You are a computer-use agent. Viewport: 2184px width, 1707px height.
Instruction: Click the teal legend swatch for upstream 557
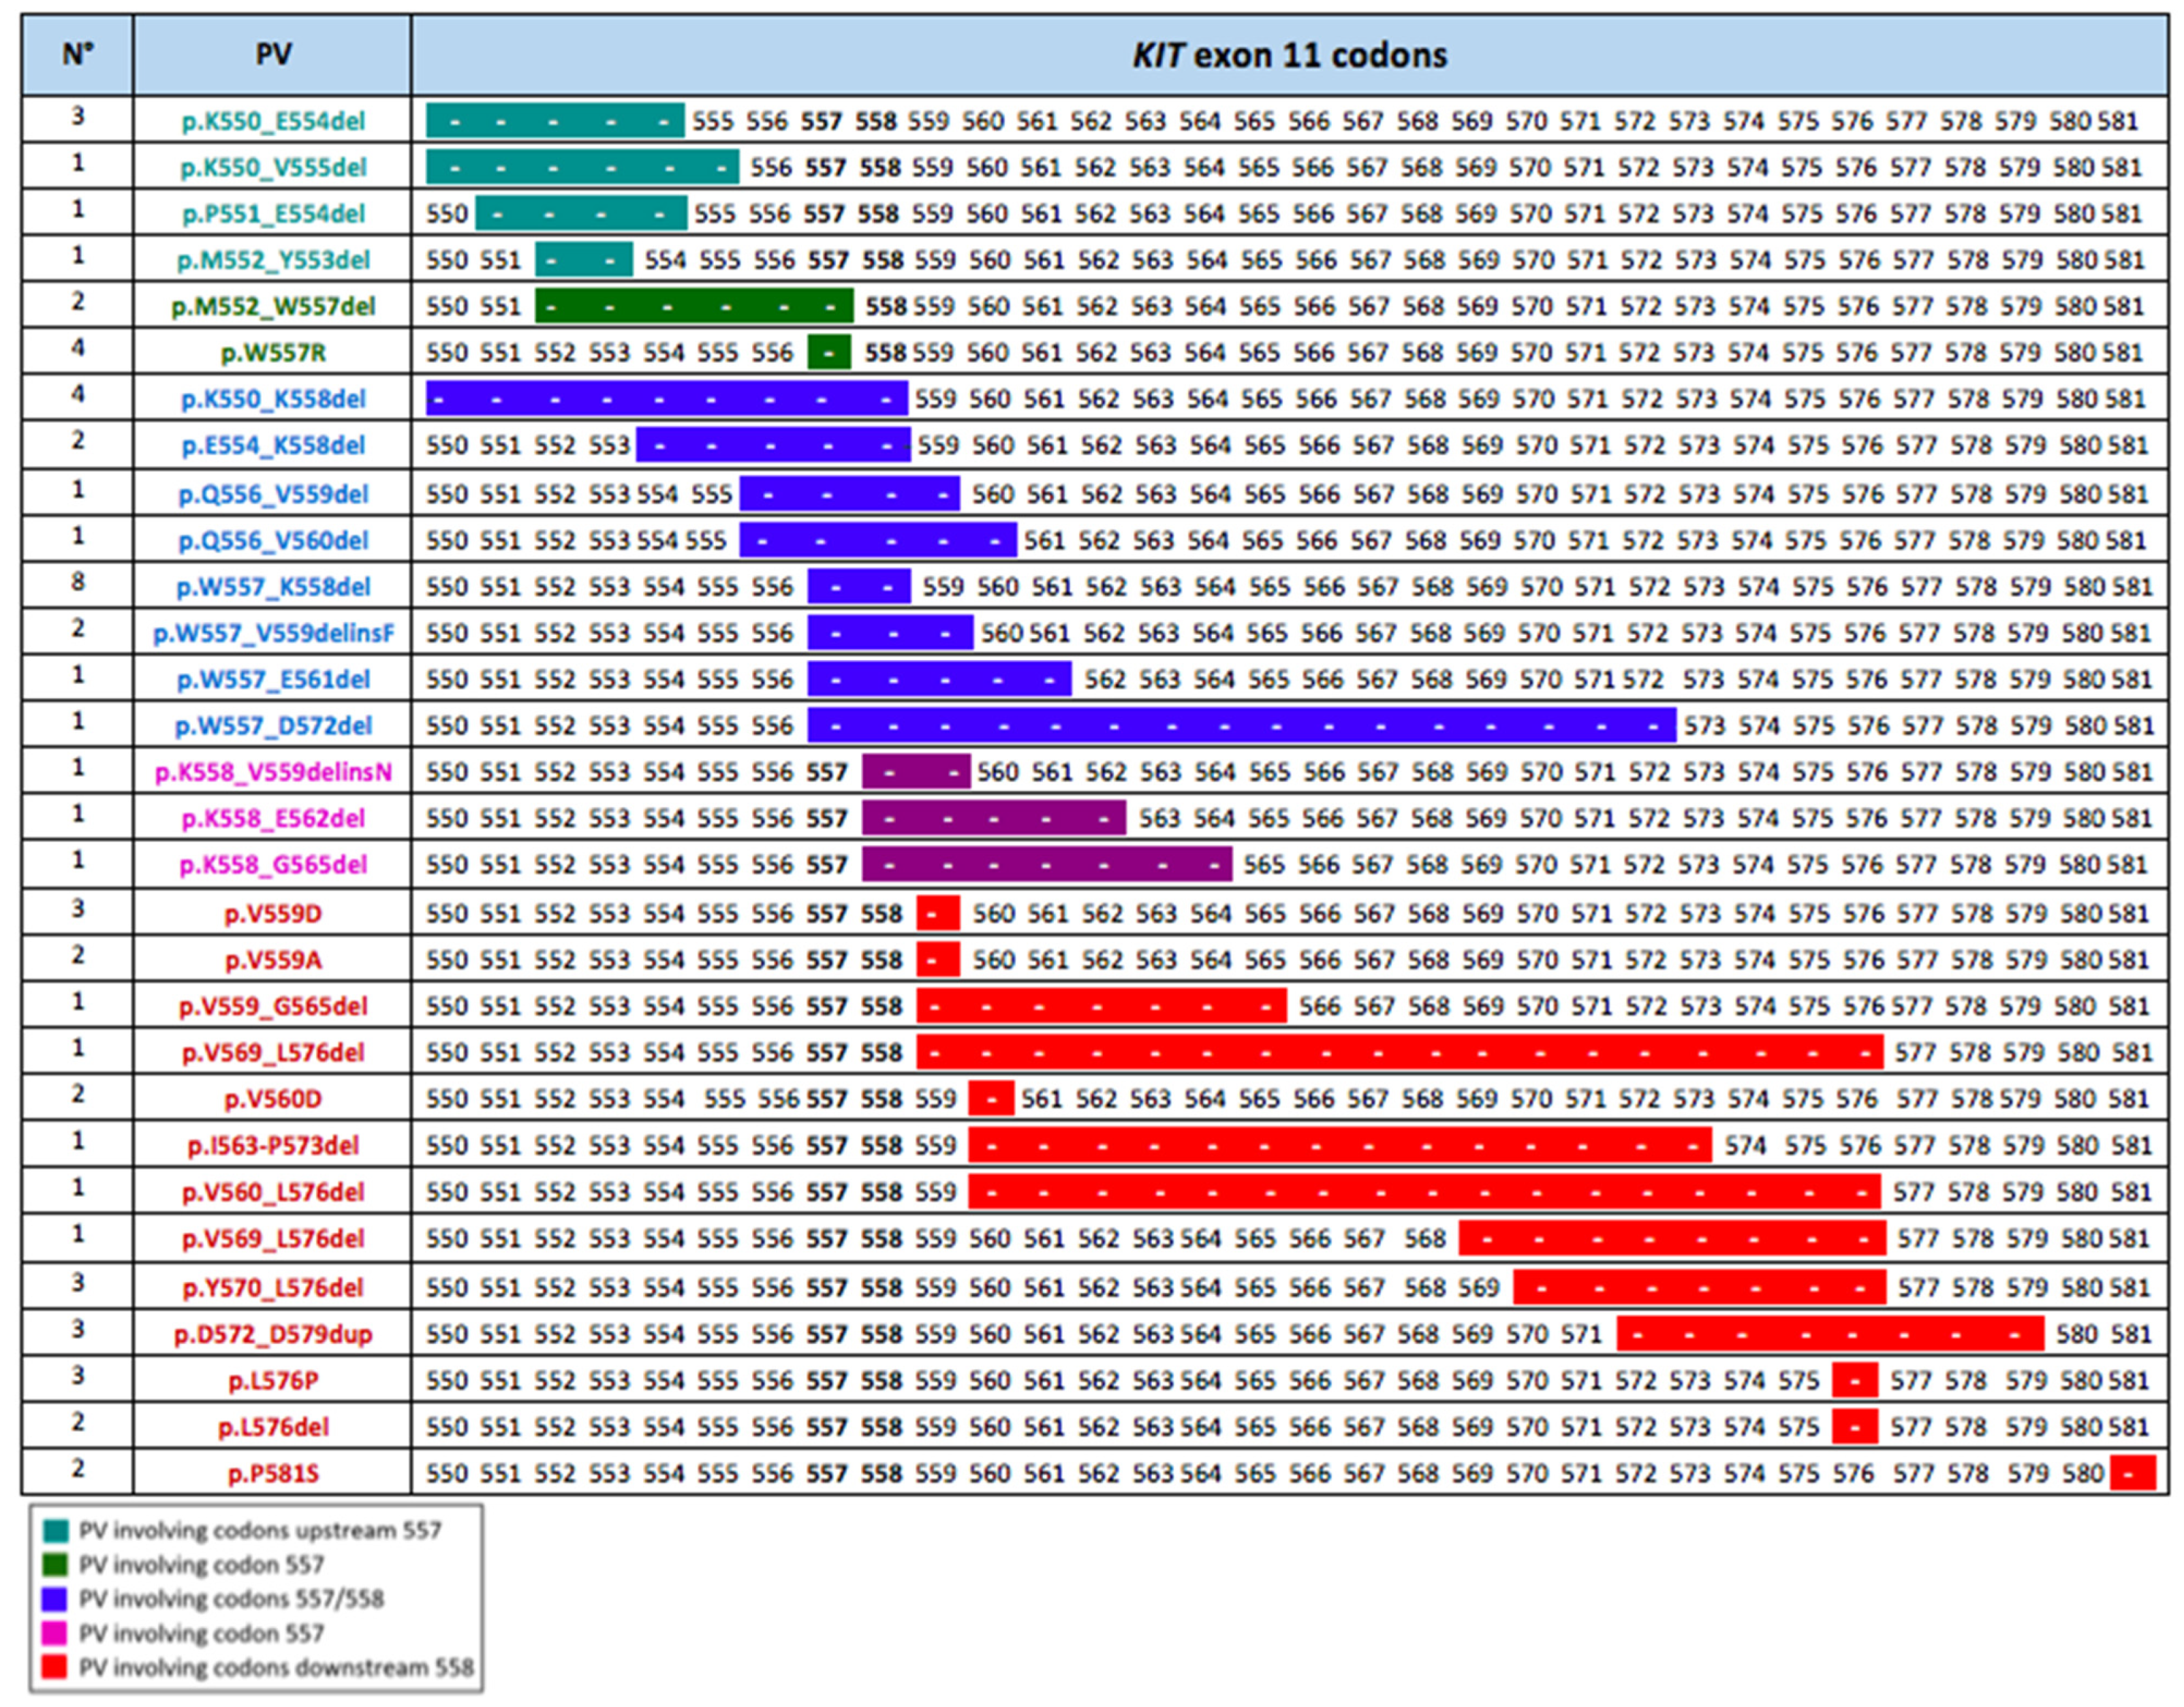[56, 1530]
